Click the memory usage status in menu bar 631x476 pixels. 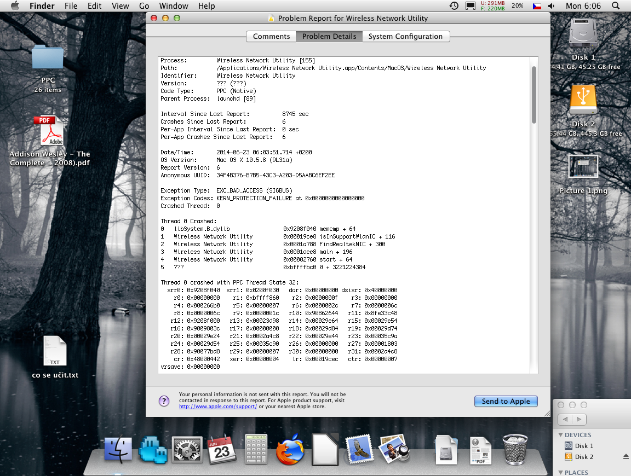coord(492,5)
